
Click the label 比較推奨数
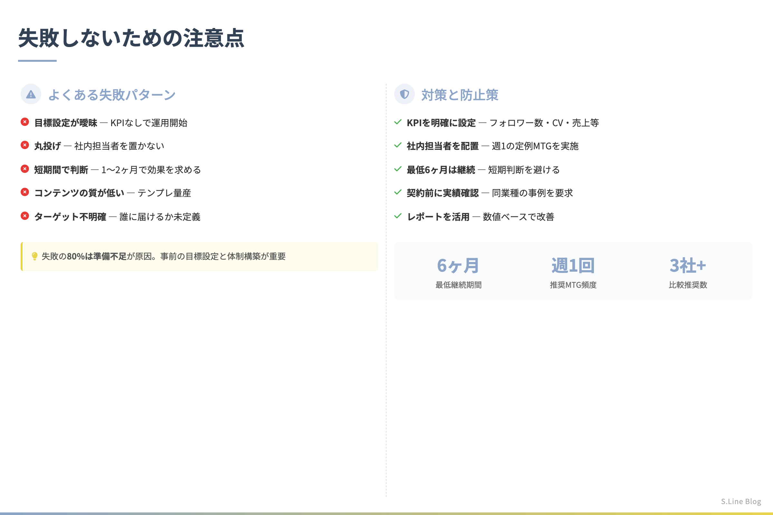688,285
